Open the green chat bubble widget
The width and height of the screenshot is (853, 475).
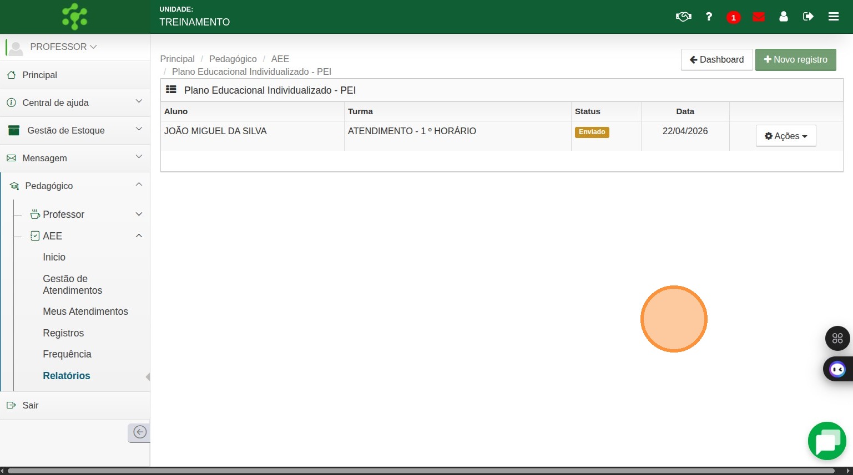[x=827, y=441]
